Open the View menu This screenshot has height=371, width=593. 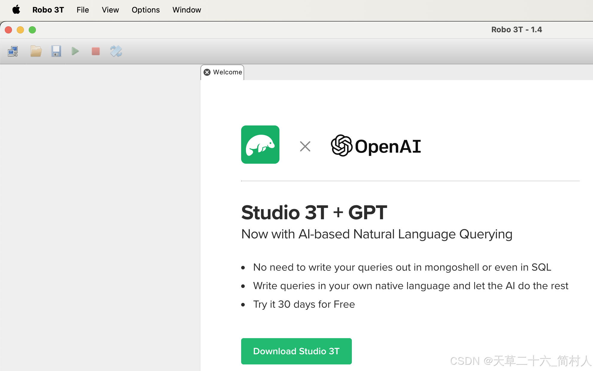click(x=110, y=10)
